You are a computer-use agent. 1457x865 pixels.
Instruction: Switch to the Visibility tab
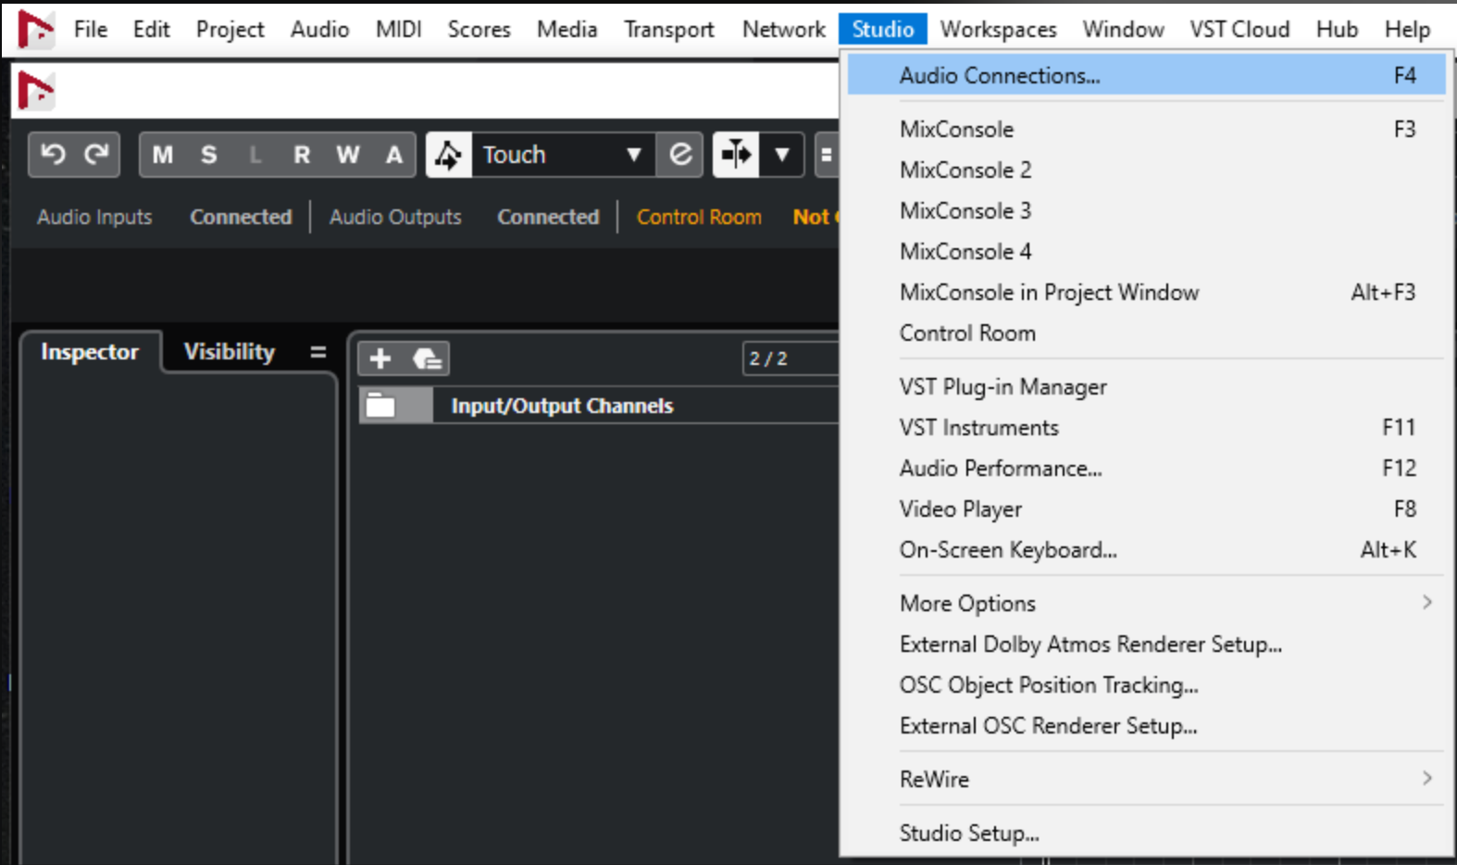click(x=230, y=352)
